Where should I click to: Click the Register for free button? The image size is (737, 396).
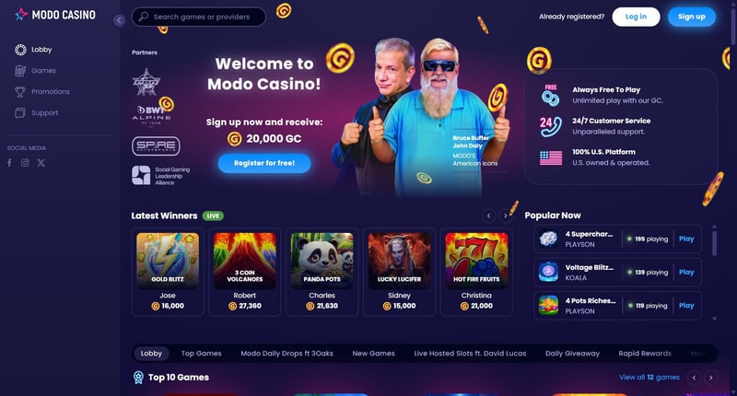[x=264, y=163]
